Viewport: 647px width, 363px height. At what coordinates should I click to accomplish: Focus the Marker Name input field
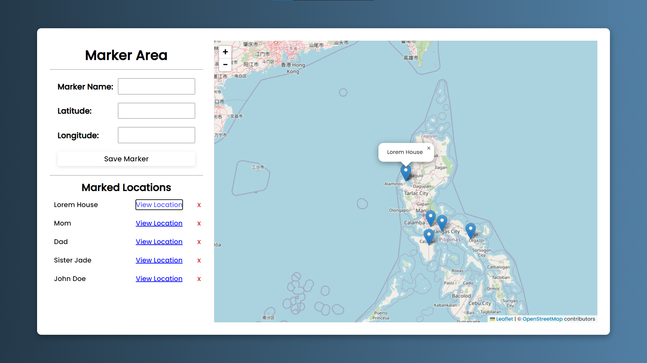click(x=156, y=86)
